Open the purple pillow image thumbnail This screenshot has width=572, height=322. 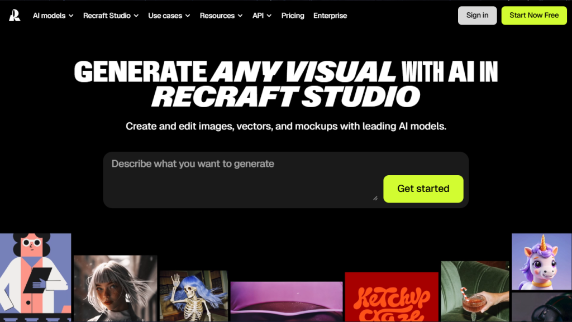tap(287, 301)
